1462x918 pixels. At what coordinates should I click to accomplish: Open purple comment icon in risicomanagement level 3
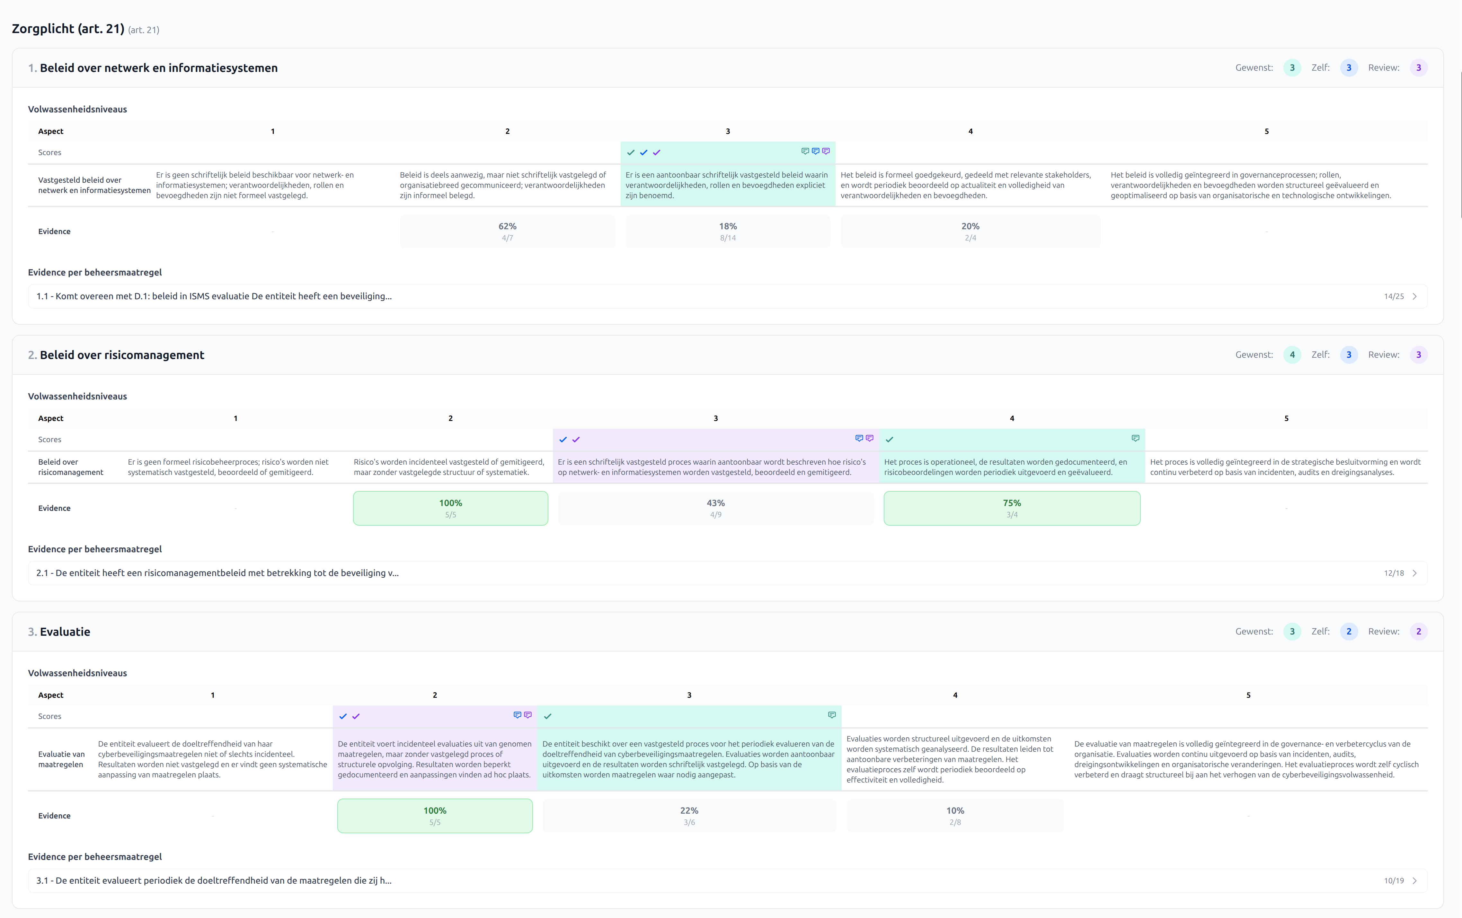(x=869, y=438)
